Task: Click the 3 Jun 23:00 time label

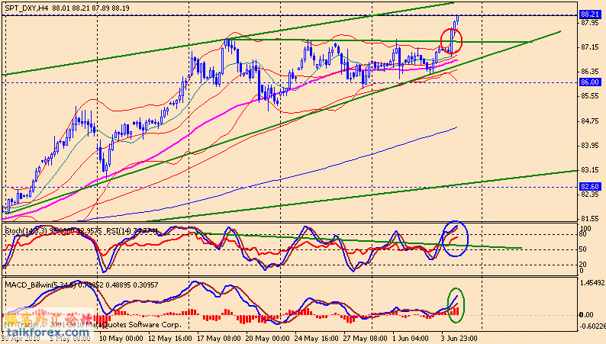Action: click(459, 339)
